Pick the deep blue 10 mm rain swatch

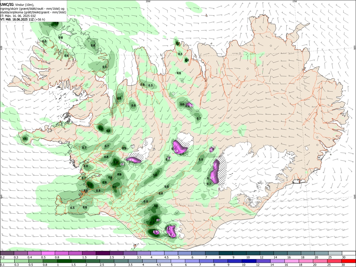(249, 261)
